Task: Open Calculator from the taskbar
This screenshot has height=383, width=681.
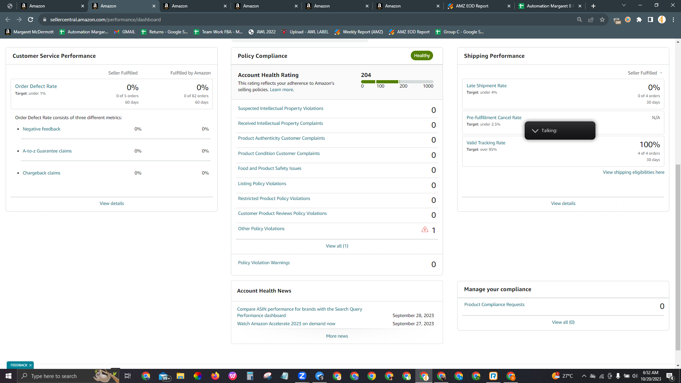Action: 250,376
